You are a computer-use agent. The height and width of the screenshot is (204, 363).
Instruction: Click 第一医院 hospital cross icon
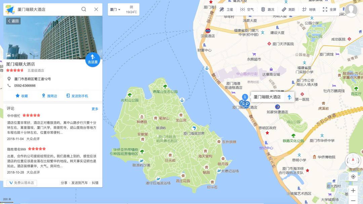point(302,94)
